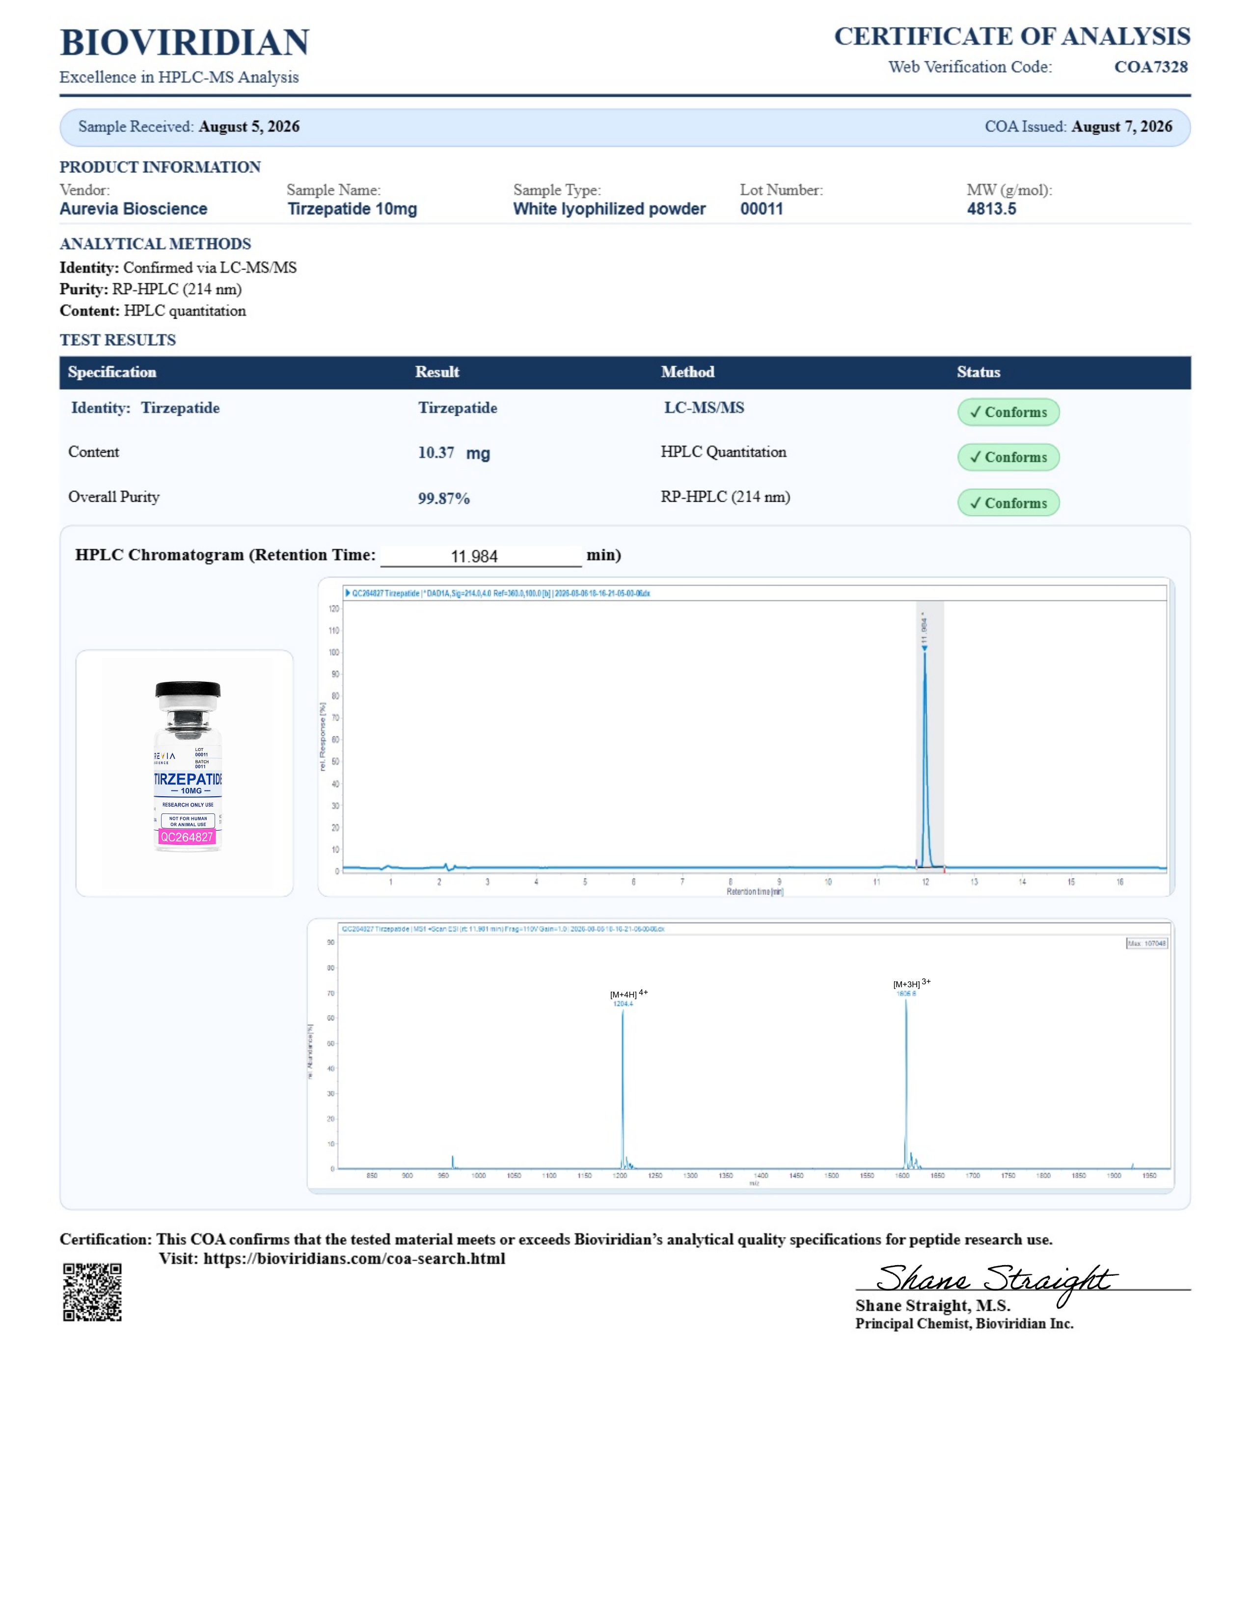Click the Conforms badge in Overall Purity row

click(x=1008, y=503)
